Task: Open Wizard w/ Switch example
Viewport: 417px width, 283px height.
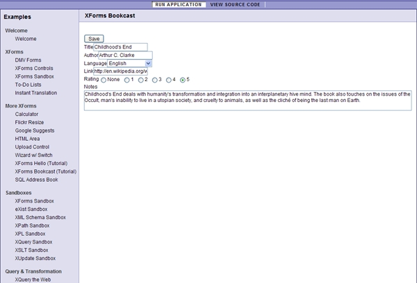Action: (x=33, y=155)
